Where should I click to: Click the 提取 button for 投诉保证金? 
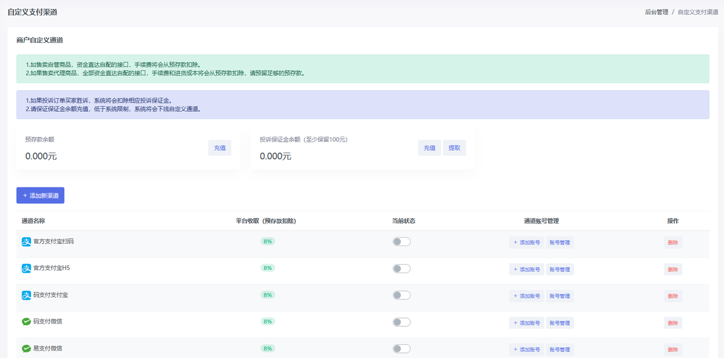tap(454, 148)
